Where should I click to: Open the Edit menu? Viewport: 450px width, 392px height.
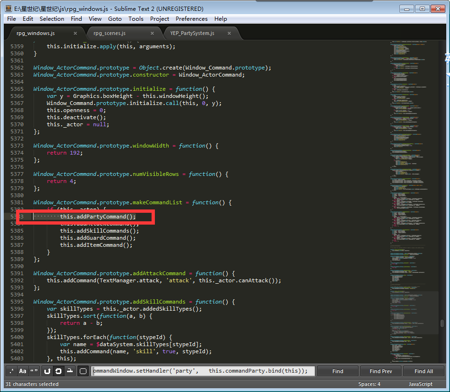point(28,19)
